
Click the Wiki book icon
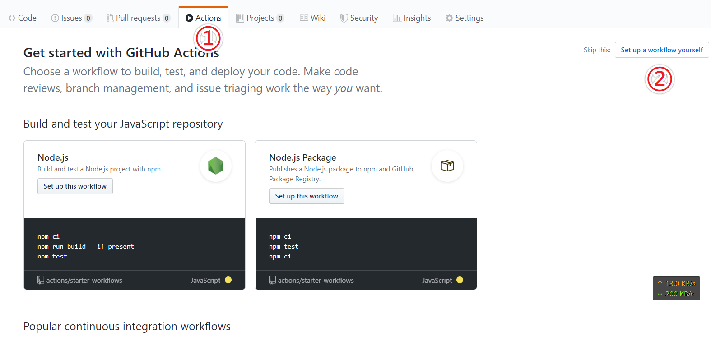click(x=304, y=18)
